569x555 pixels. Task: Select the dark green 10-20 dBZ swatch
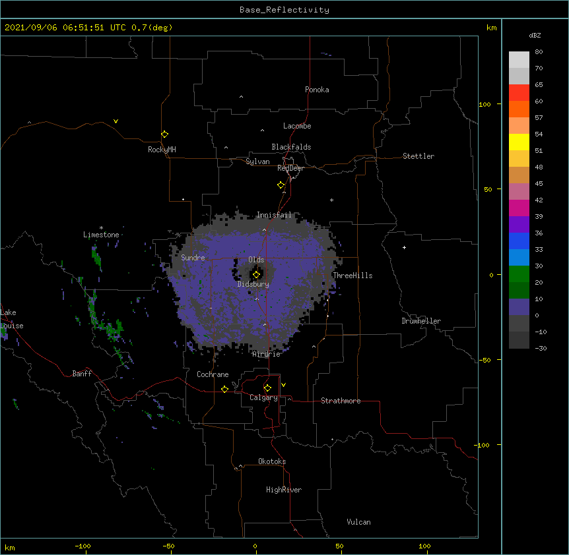[519, 290]
